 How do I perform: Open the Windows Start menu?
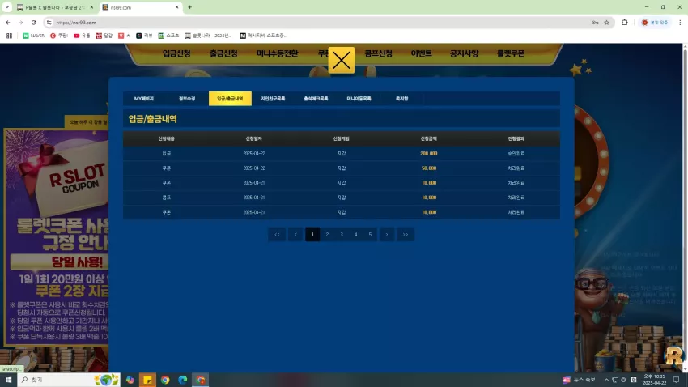[8, 380]
